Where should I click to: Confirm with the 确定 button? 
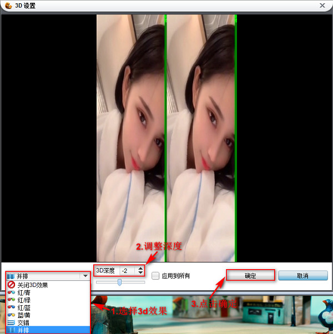250,276
